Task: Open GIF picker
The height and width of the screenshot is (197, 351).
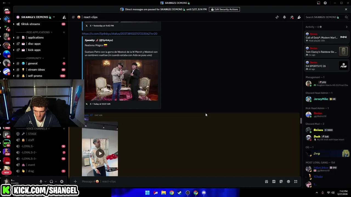Action: pos(274,181)
